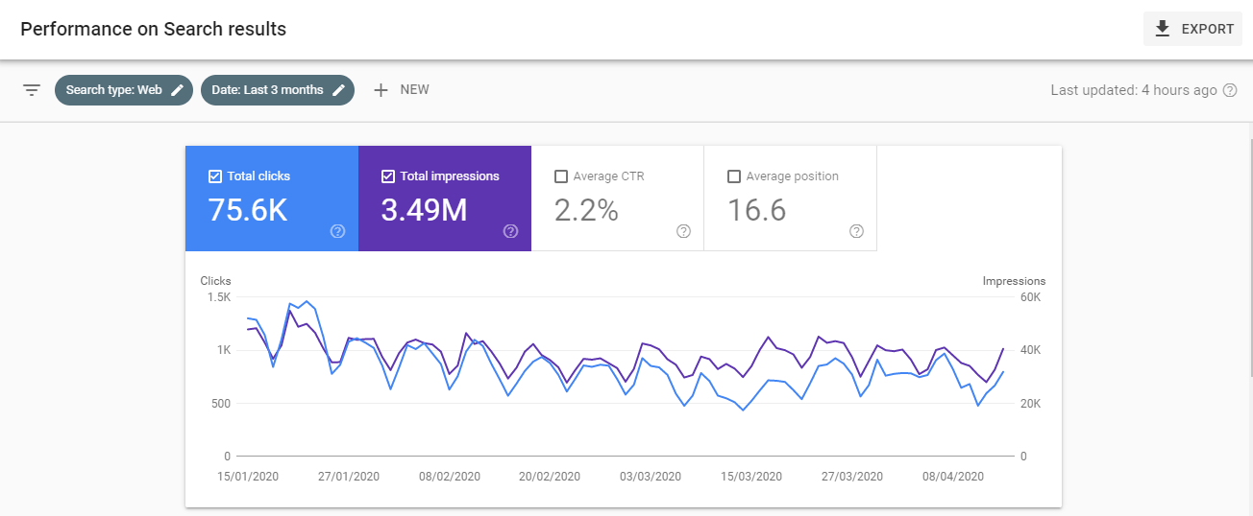Uncheck the Total impressions checkbox
This screenshot has height=516, width=1253.
(388, 176)
